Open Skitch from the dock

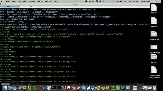point(79,88)
